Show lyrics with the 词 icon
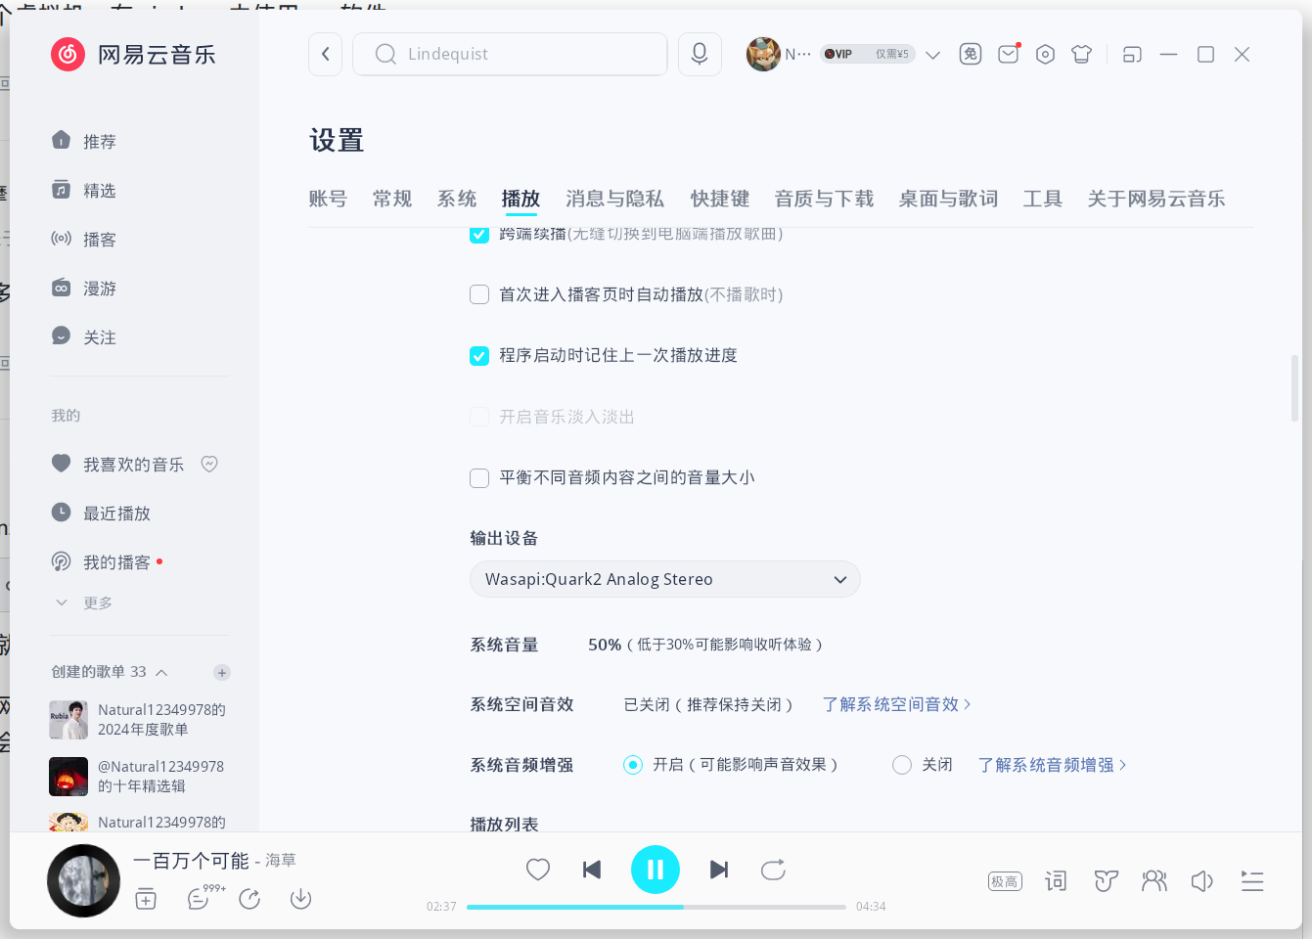 pyautogui.click(x=1056, y=881)
